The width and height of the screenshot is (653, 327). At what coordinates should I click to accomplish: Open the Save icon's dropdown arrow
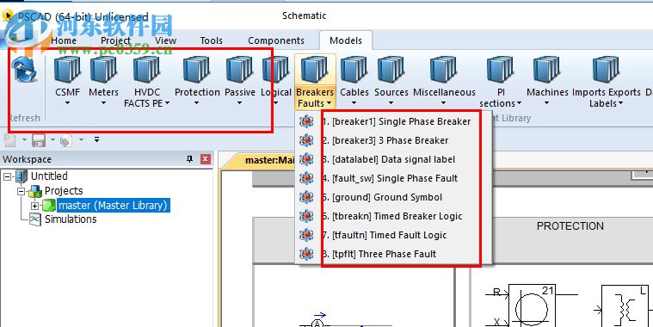tap(52, 140)
